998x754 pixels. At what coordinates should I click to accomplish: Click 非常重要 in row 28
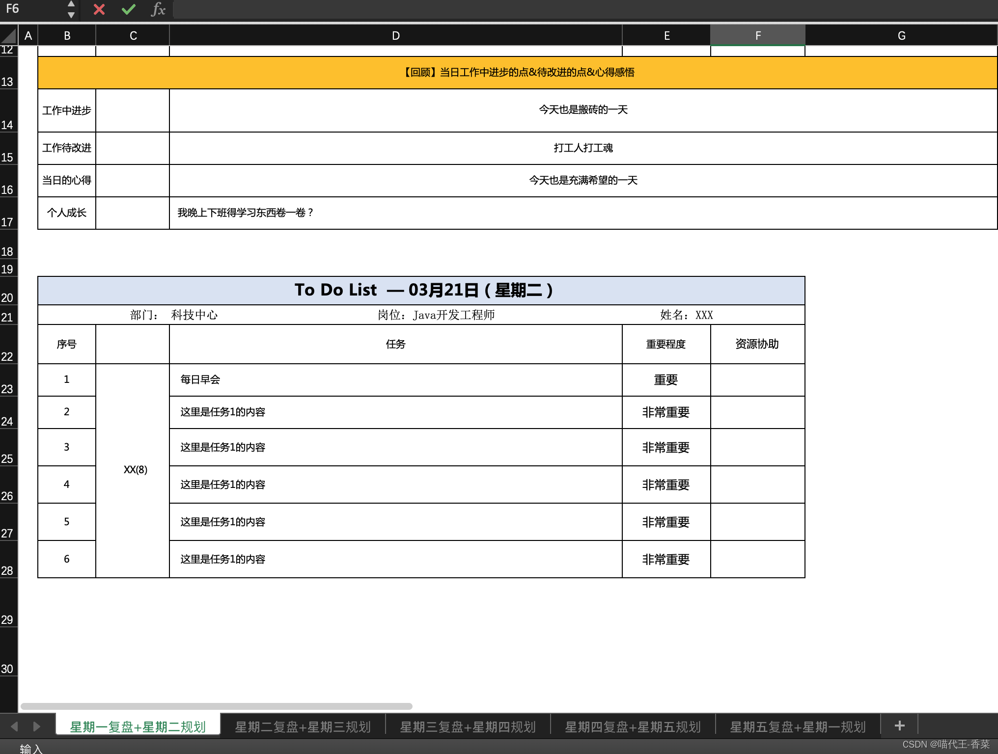click(666, 559)
